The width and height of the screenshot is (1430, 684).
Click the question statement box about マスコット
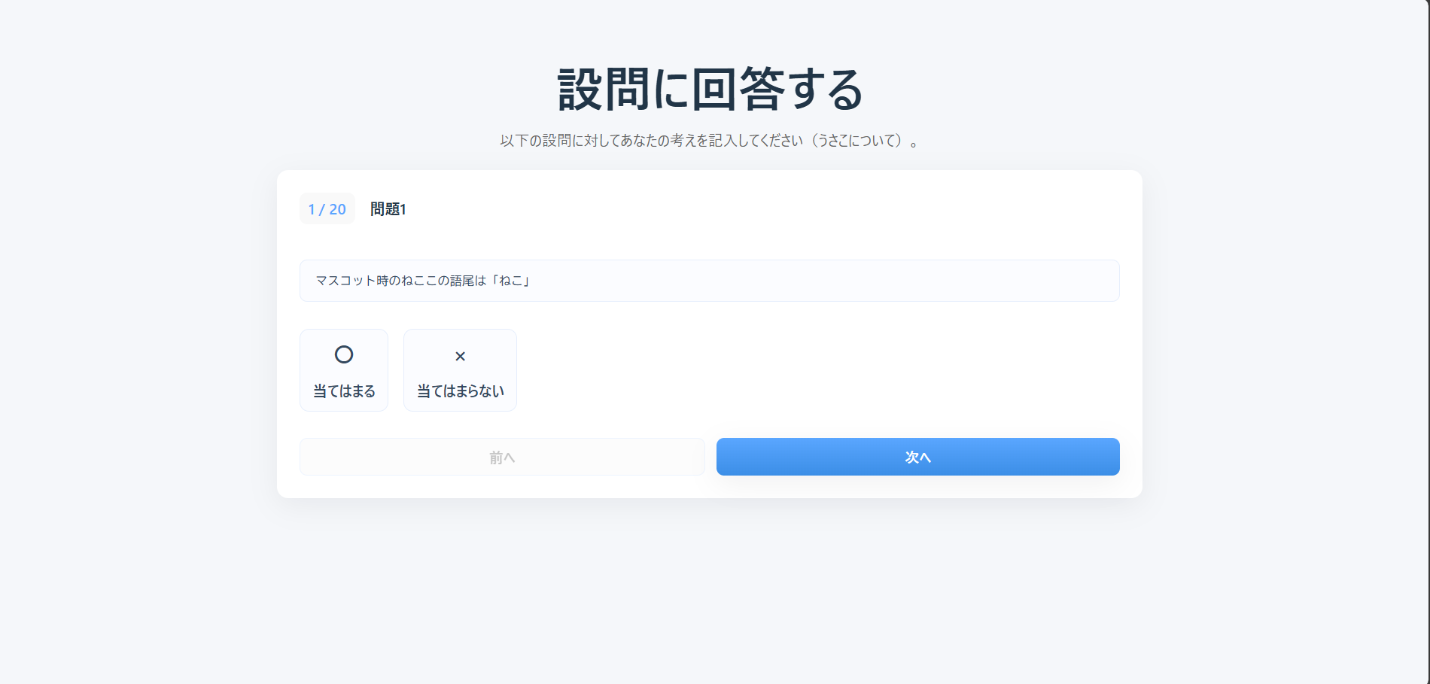[709, 281]
